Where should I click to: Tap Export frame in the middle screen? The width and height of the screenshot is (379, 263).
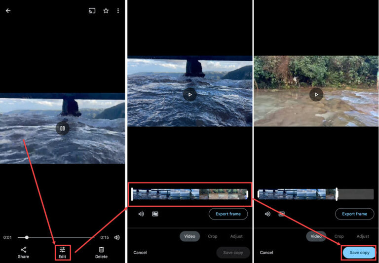(x=228, y=214)
